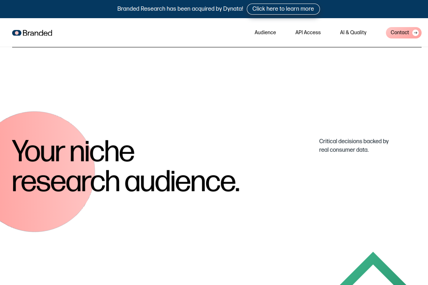The image size is (428, 285).
Task: Open the Audience navigation item
Action: 265,32
